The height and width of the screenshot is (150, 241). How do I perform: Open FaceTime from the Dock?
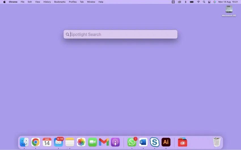92,142
